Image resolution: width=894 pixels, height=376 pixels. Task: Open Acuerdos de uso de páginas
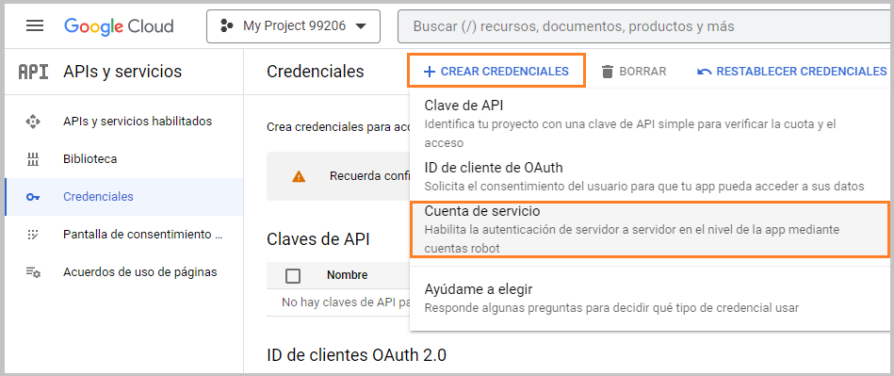(123, 272)
